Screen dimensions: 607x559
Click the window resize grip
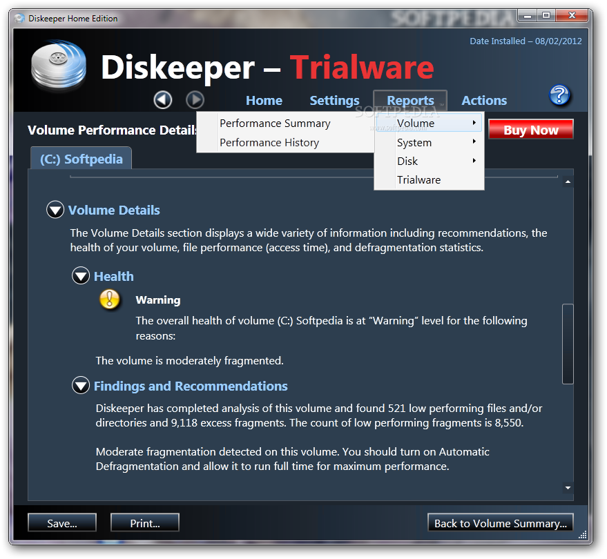pos(583,535)
